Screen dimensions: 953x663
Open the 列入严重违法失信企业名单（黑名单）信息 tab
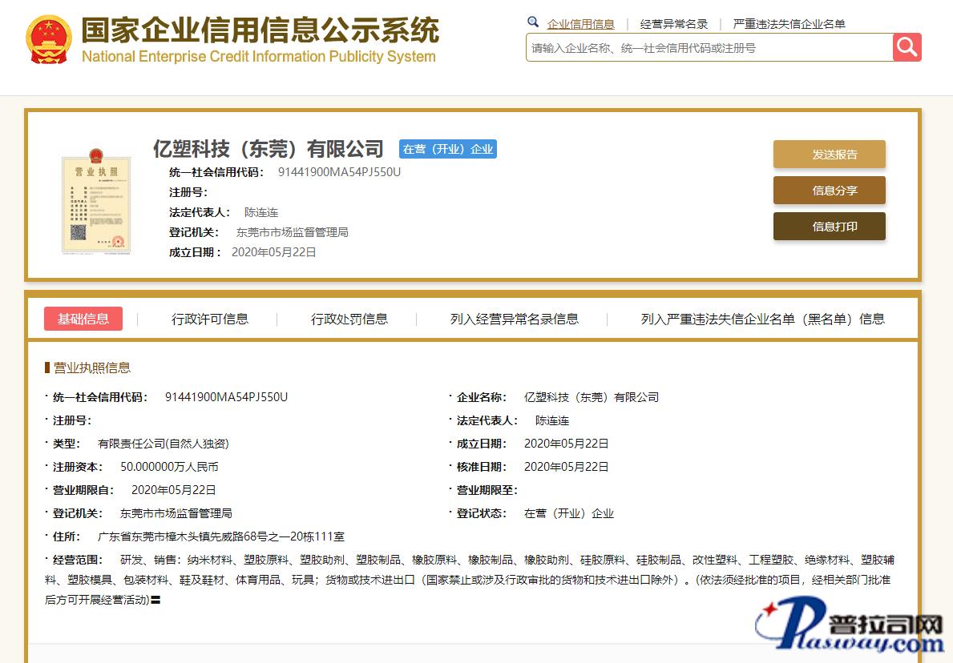click(x=762, y=319)
